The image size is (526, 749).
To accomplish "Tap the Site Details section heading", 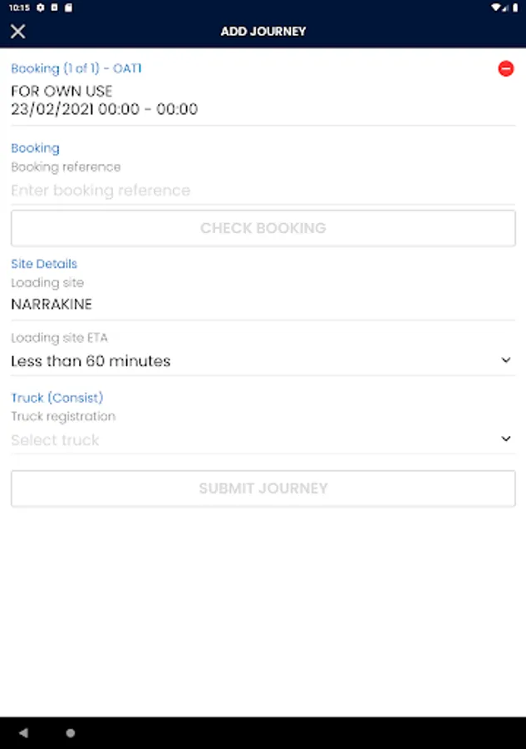I will pos(44,264).
